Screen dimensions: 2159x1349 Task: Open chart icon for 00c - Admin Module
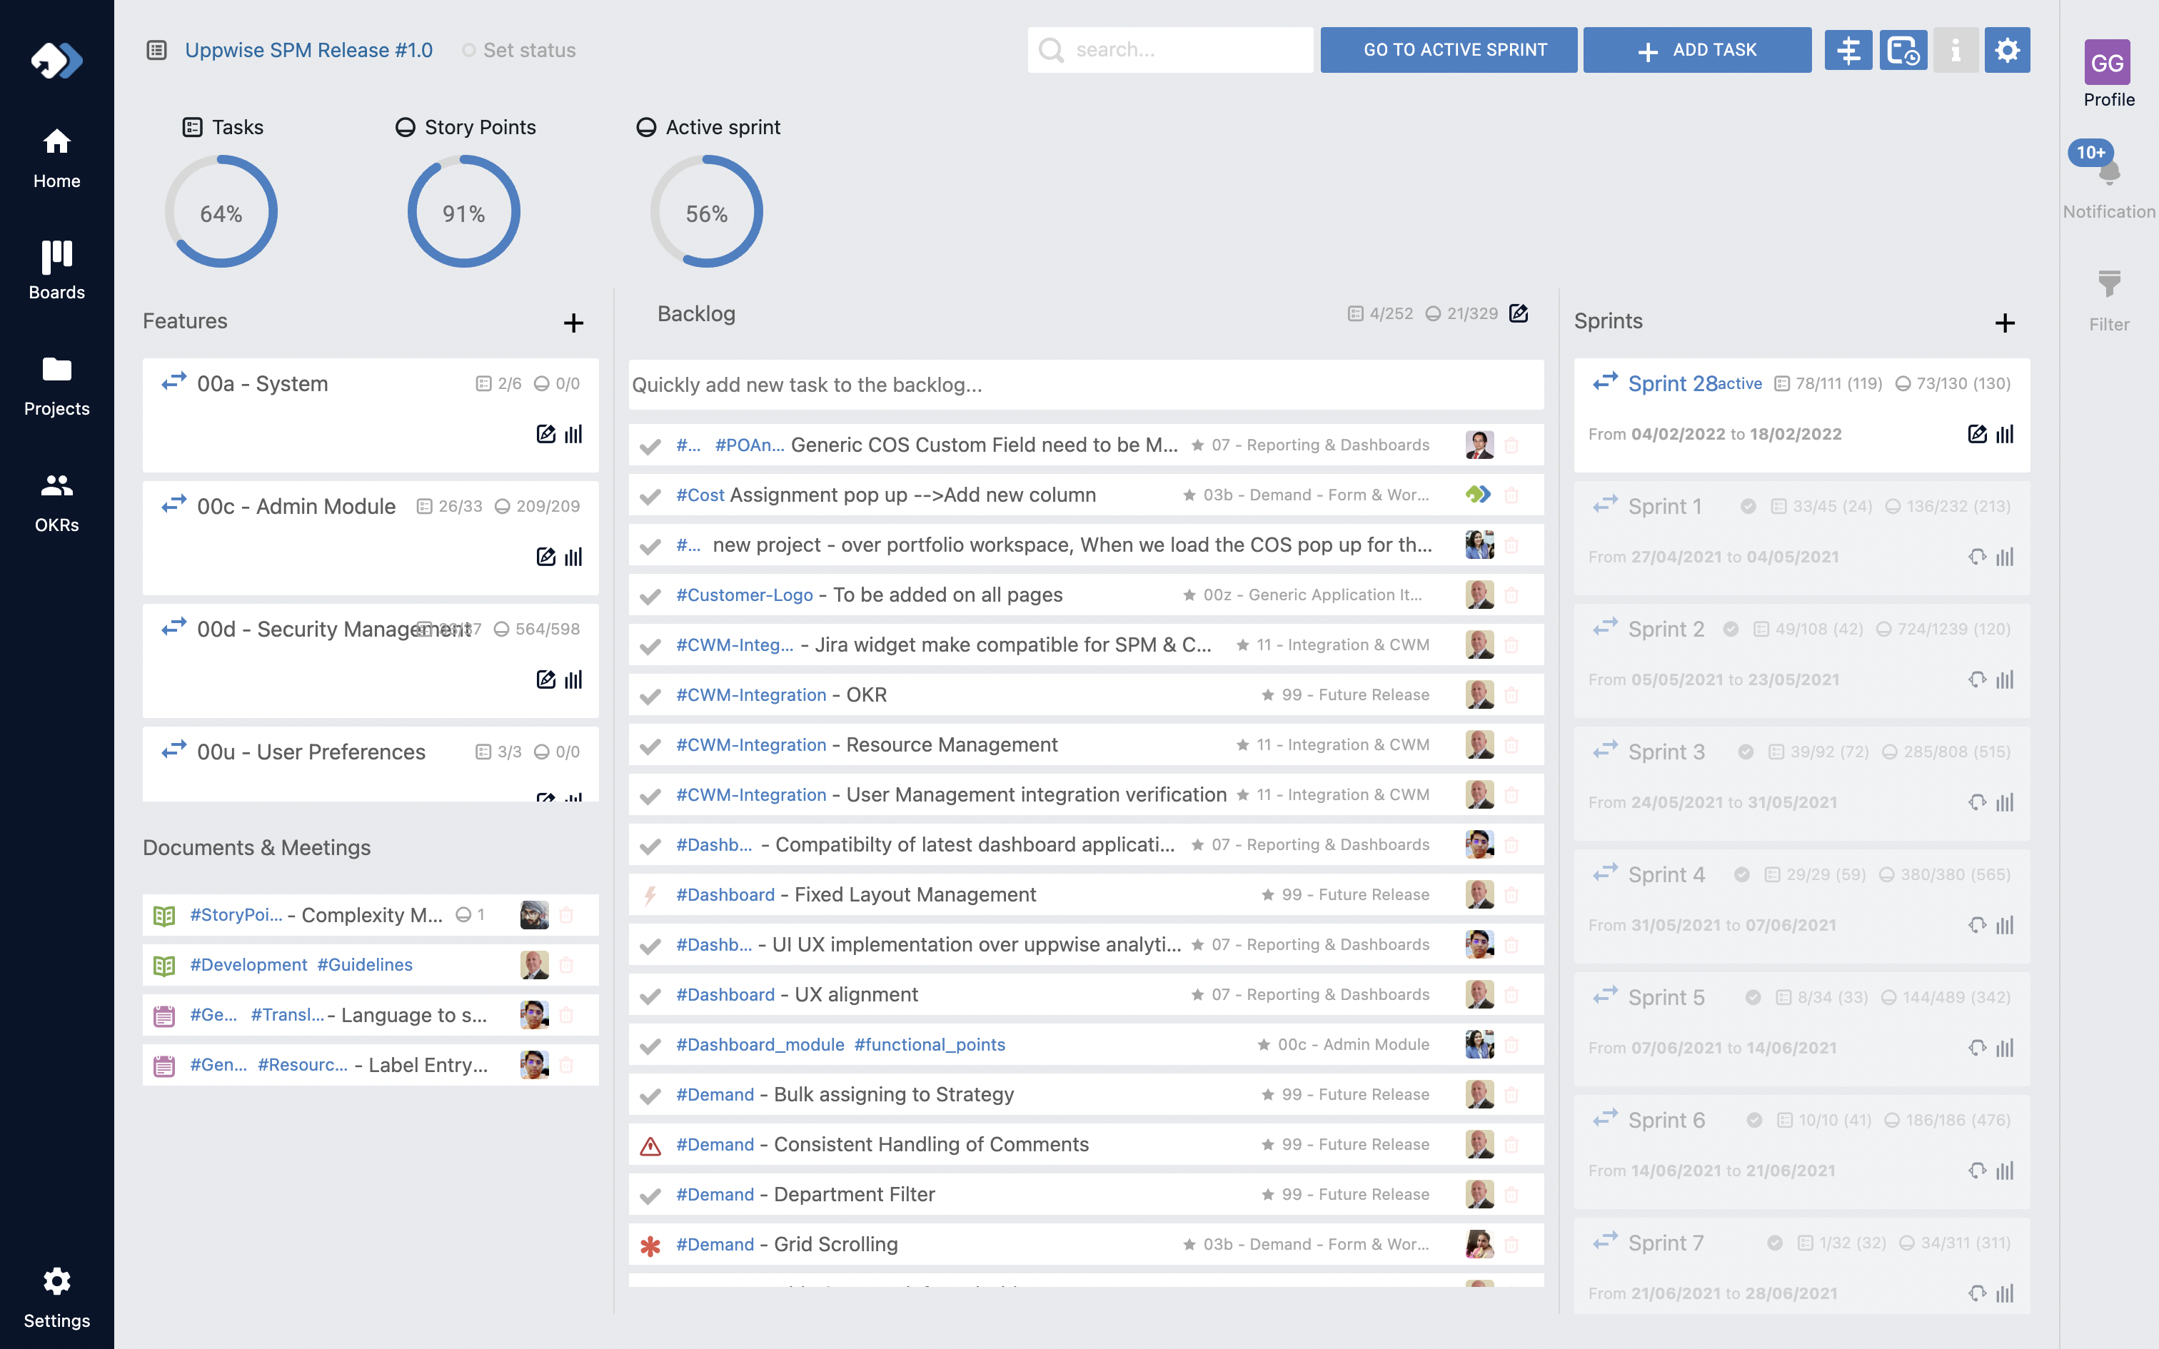coord(573,557)
